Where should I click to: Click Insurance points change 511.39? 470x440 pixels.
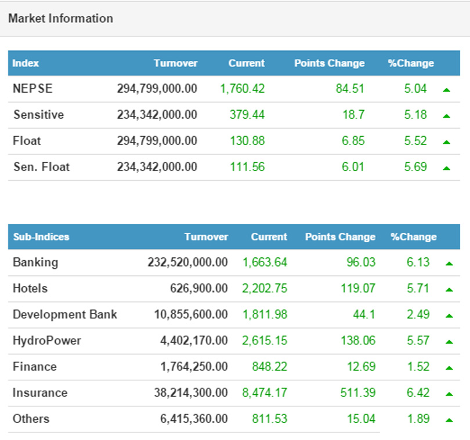point(358,392)
